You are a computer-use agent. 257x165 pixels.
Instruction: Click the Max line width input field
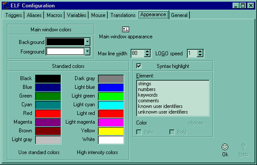pos(138,53)
